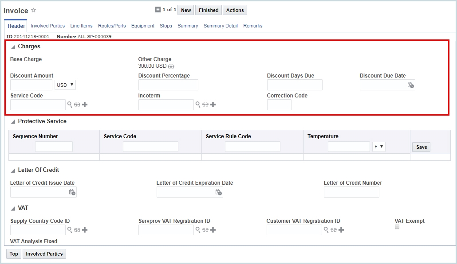The height and width of the screenshot is (264, 457).
Task: Open the Involved Parties tab
Action: (x=47, y=26)
